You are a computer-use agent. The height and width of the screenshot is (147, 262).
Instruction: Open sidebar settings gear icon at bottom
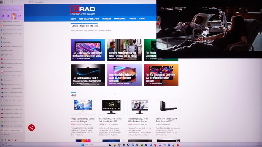[2, 140]
